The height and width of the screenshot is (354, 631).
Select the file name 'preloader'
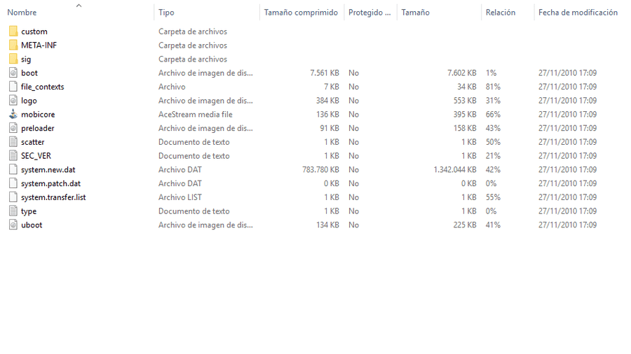[37, 129]
